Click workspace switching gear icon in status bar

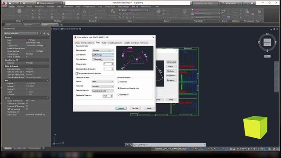[249, 149]
